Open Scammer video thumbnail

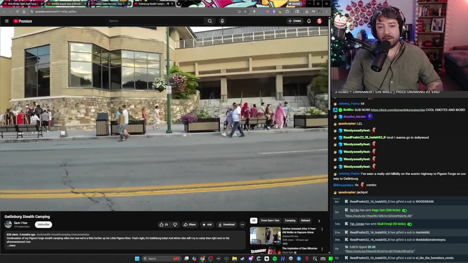coord(265,251)
